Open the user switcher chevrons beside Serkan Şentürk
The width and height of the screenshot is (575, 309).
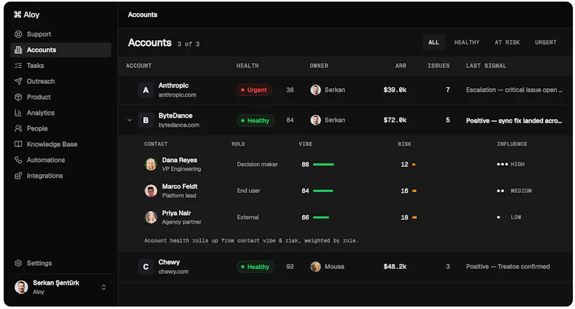point(103,287)
